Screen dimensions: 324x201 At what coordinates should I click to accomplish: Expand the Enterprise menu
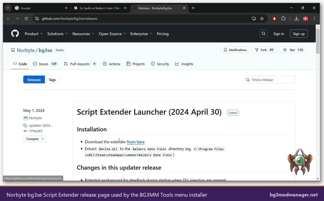point(141,34)
